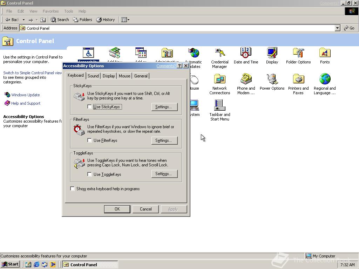Check Show extra keyboard help in programs
Viewport: 359px width, 269px height.
point(72,188)
